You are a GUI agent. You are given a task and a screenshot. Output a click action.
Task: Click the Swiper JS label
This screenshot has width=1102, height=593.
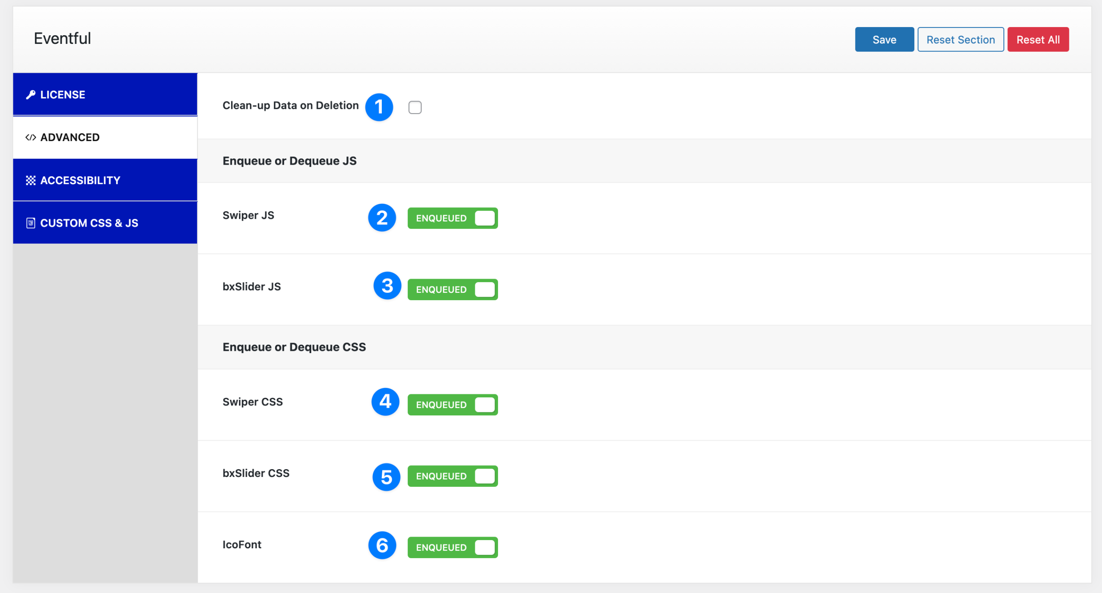pyautogui.click(x=248, y=216)
